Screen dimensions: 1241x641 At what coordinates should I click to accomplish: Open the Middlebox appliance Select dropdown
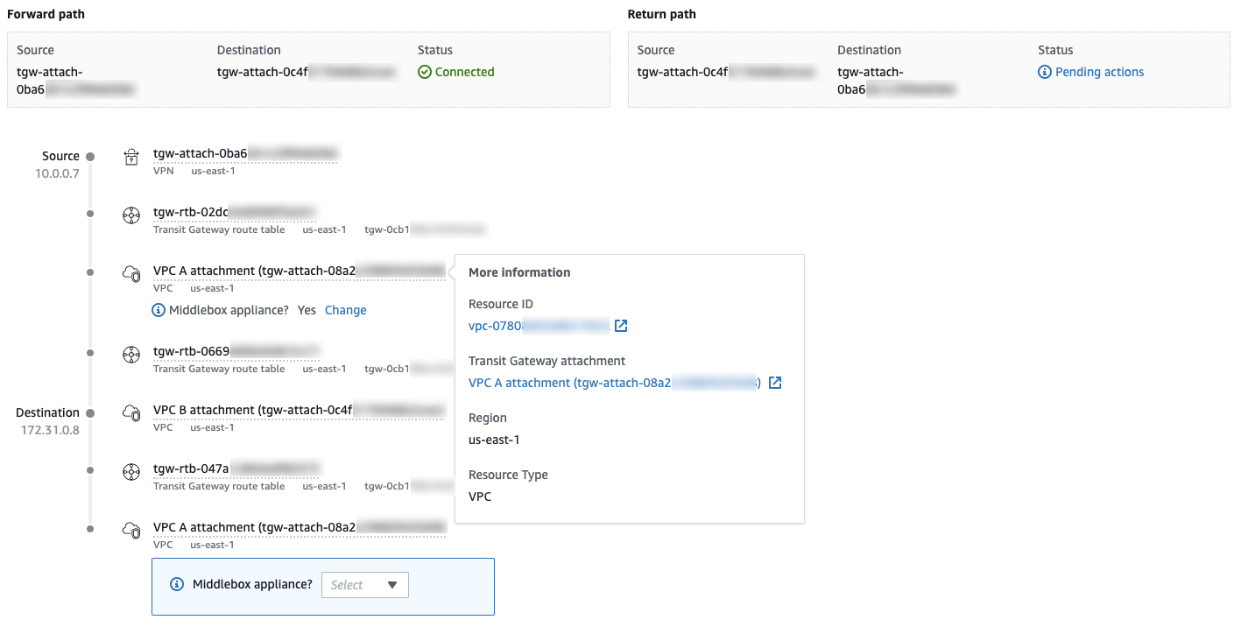click(365, 585)
